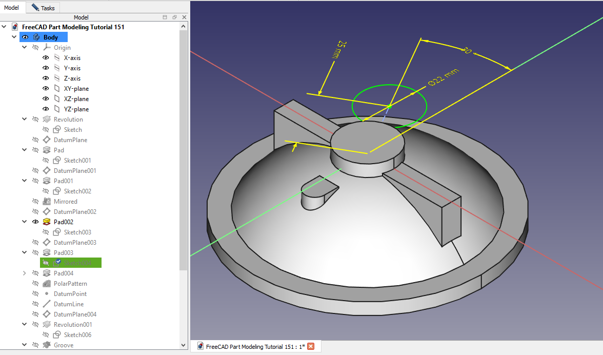Screen dimensions: 603x355
Task: Float the Model panel with undock icon
Action: point(174,17)
